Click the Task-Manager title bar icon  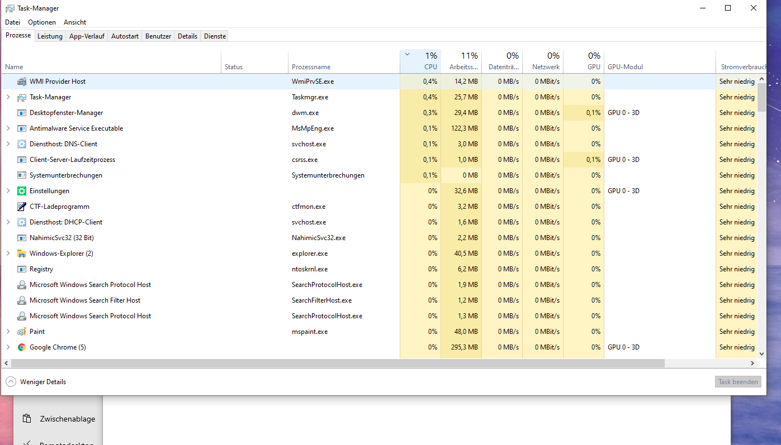click(10, 8)
